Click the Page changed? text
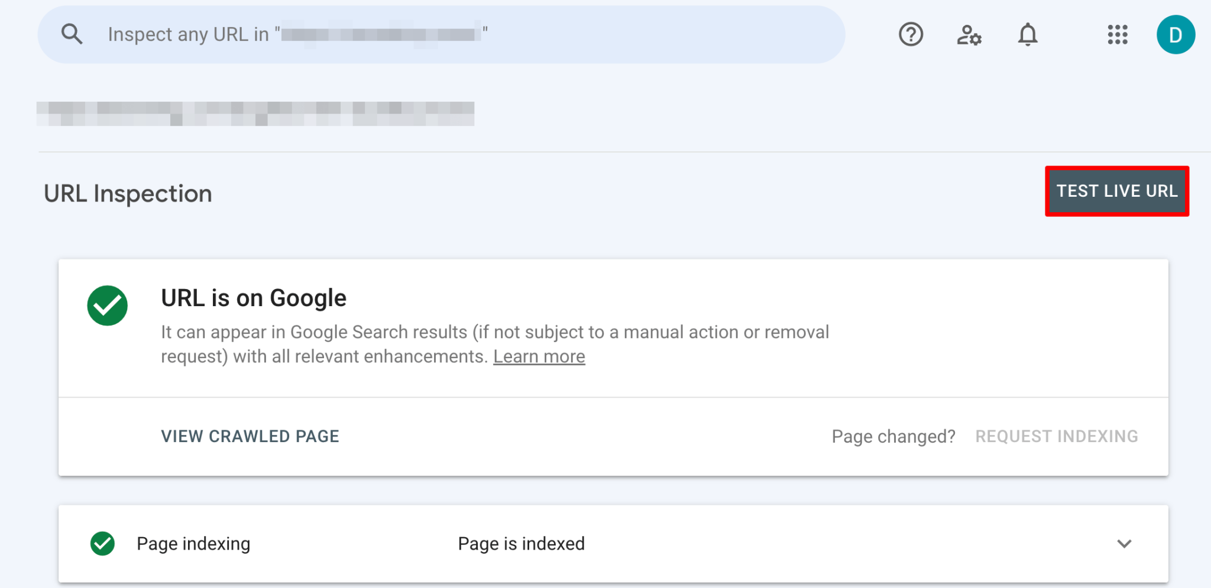 (x=893, y=437)
